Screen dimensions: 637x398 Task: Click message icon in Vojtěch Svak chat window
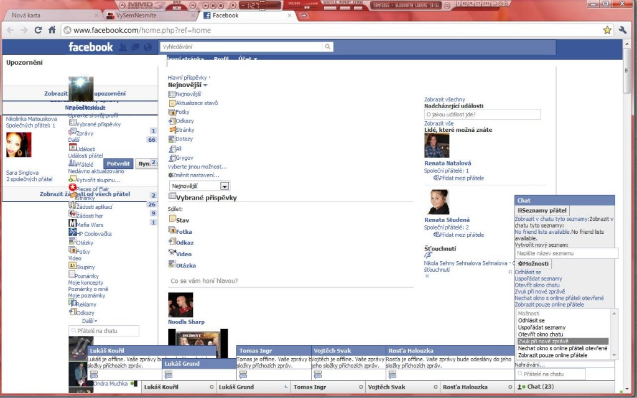[x=318, y=374]
